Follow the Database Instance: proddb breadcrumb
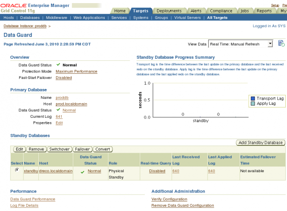This screenshot has width=287, height=211. tap(25, 26)
